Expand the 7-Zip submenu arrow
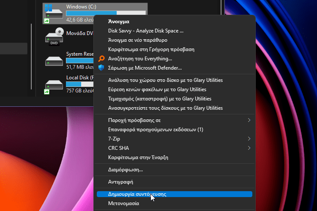 (x=249, y=139)
